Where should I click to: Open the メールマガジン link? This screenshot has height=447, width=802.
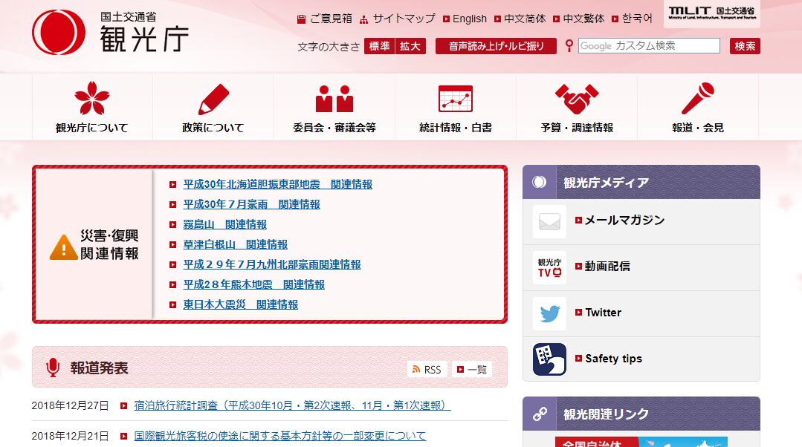(624, 221)
